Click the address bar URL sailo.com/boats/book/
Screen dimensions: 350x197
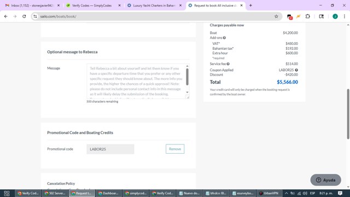(59, 16)
